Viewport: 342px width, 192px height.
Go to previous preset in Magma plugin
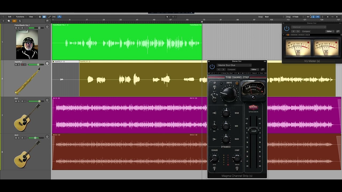(x=219, y=69)
